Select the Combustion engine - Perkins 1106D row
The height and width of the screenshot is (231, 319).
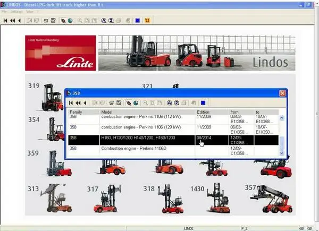[x=173, y=151]
